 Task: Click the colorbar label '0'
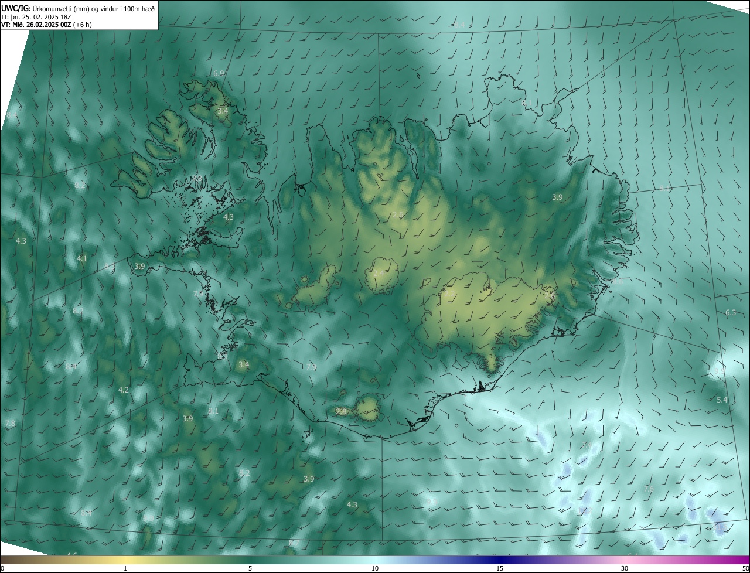click(x=2, y=569)
